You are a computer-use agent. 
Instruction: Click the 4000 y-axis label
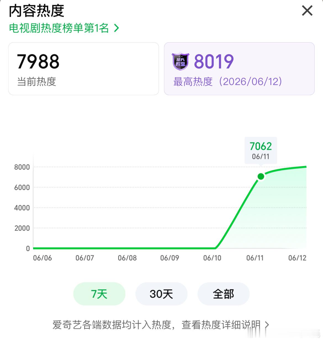22,208
